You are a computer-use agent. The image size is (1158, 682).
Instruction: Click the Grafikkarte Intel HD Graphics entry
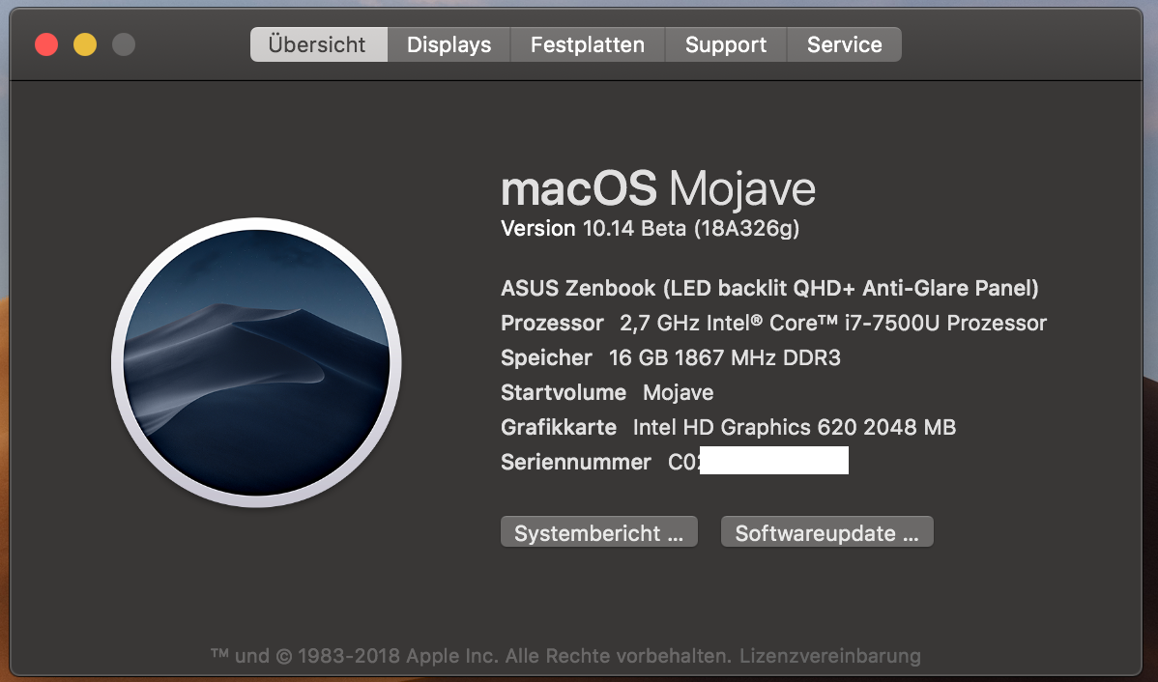point(728,427)
